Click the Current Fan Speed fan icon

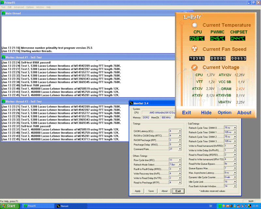194,49
